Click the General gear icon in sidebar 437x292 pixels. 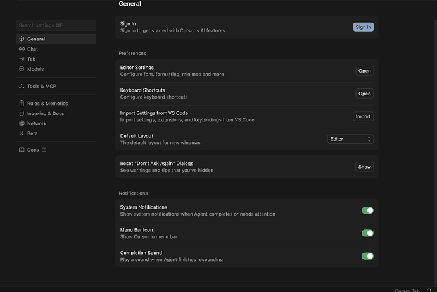[x=22, y=39]
